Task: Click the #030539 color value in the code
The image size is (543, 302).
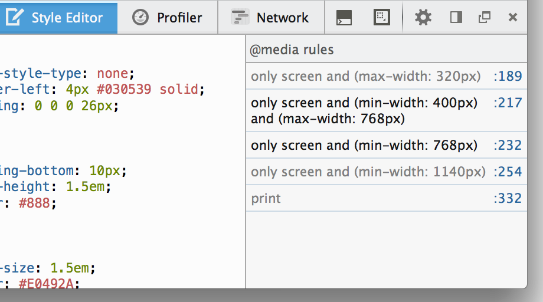Action: click(x=128, y=90)
